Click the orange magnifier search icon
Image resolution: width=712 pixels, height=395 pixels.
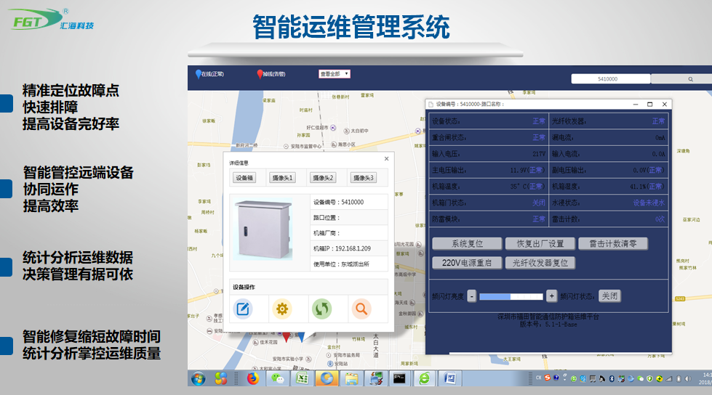tap(360, 309)
